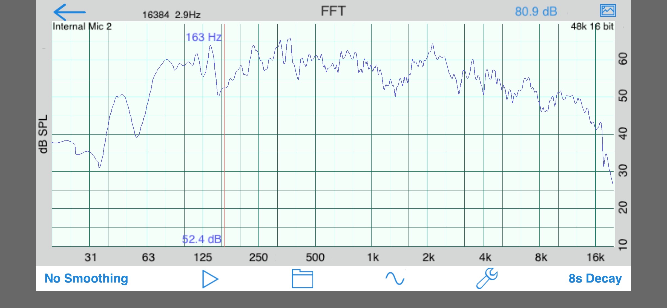Open settings with the wrench icon

(x=487, y=278)
